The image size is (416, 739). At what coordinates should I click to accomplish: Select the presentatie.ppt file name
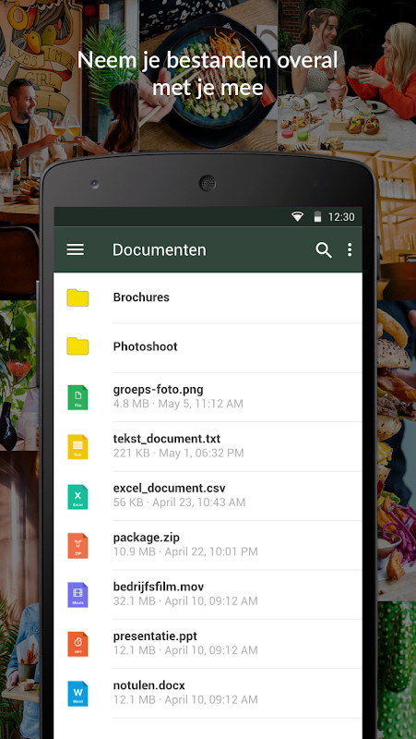[155, 636]
